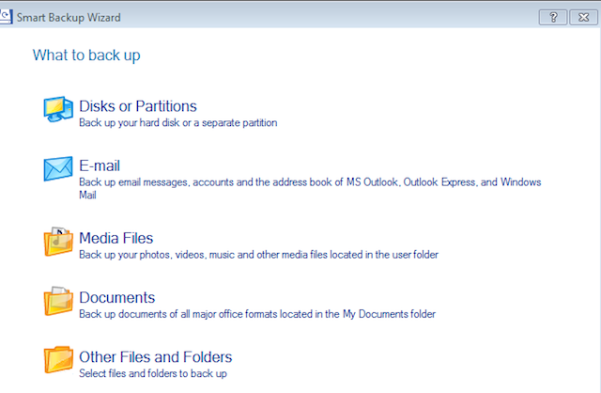Click the 'What to back up' heading
Image resolution: width=601 pixels, height=393 pixels.
tap(86, 55)
